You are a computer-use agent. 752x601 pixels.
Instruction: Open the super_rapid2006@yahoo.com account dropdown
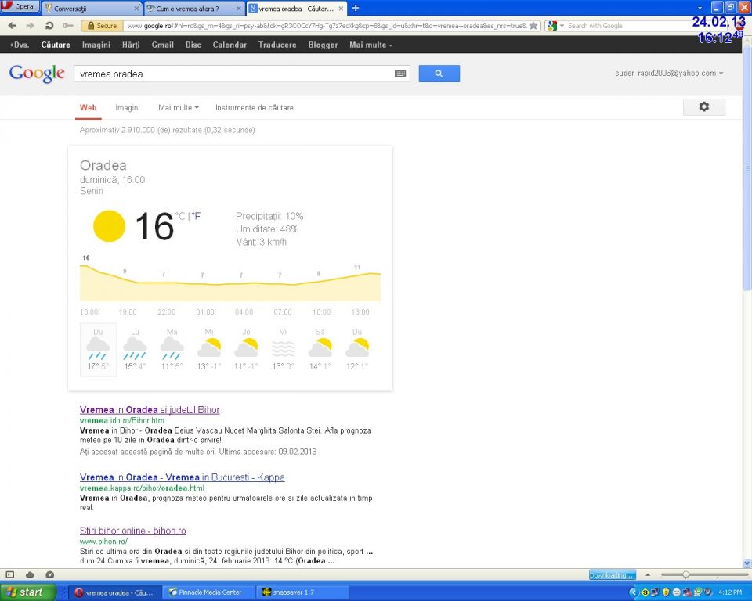pyautogui.click(x=669, y=74)
